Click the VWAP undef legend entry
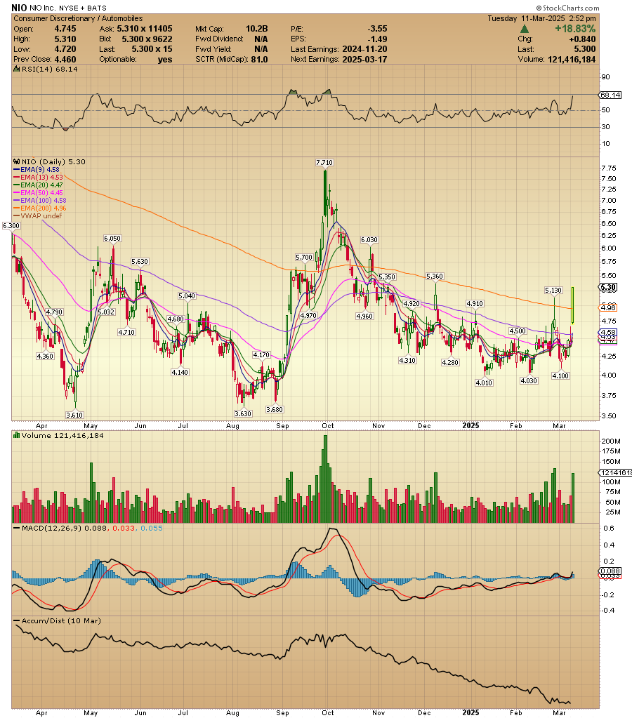The image size is (632, 718). [x=38, y=216]
